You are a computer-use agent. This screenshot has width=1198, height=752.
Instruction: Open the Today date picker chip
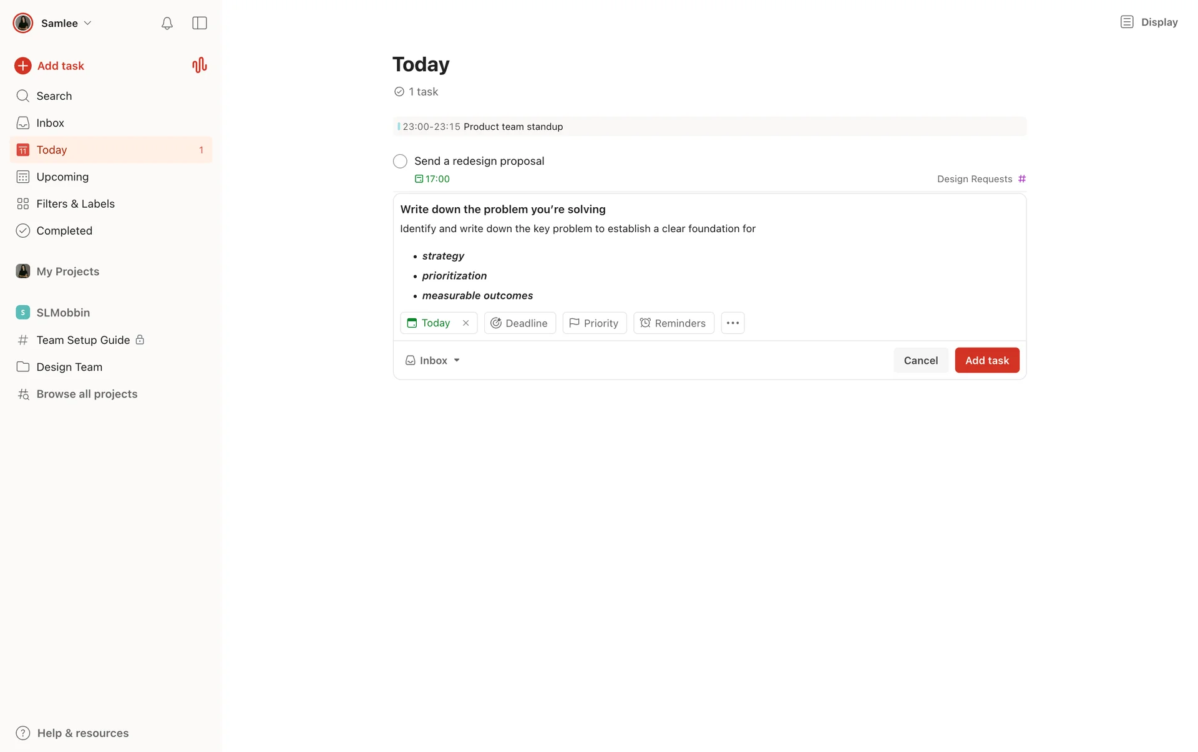(429, 323)
